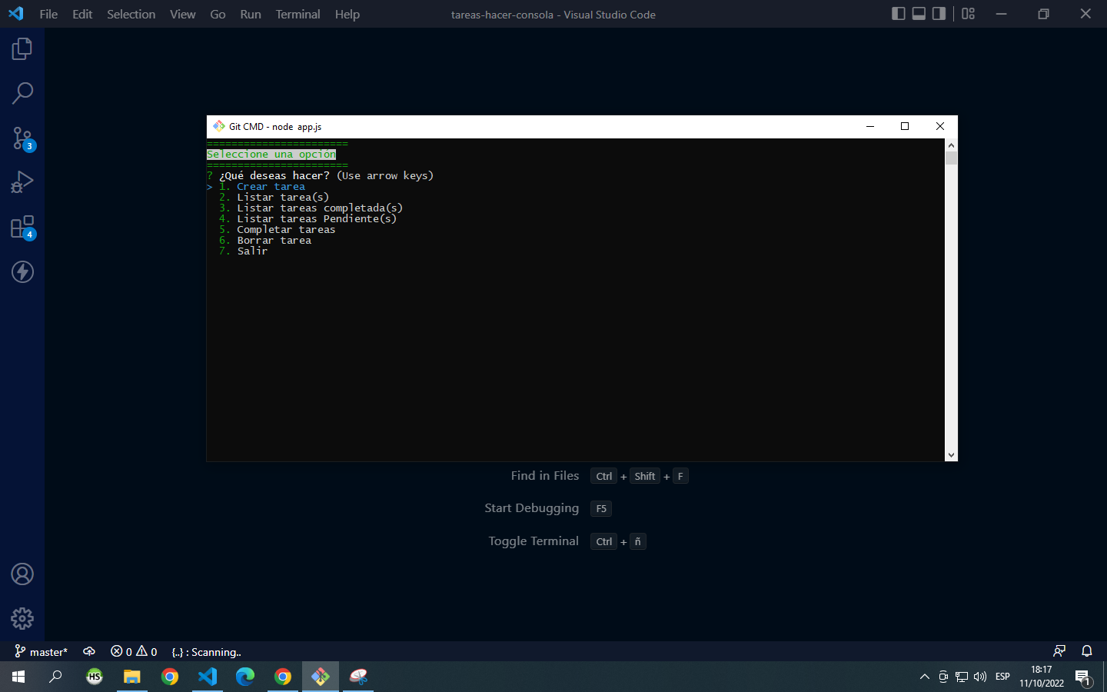The height and width of the screenshot is (692, 1107).
Task: Click Git CMD scrollbar up arrow
Action: point(951,145)
